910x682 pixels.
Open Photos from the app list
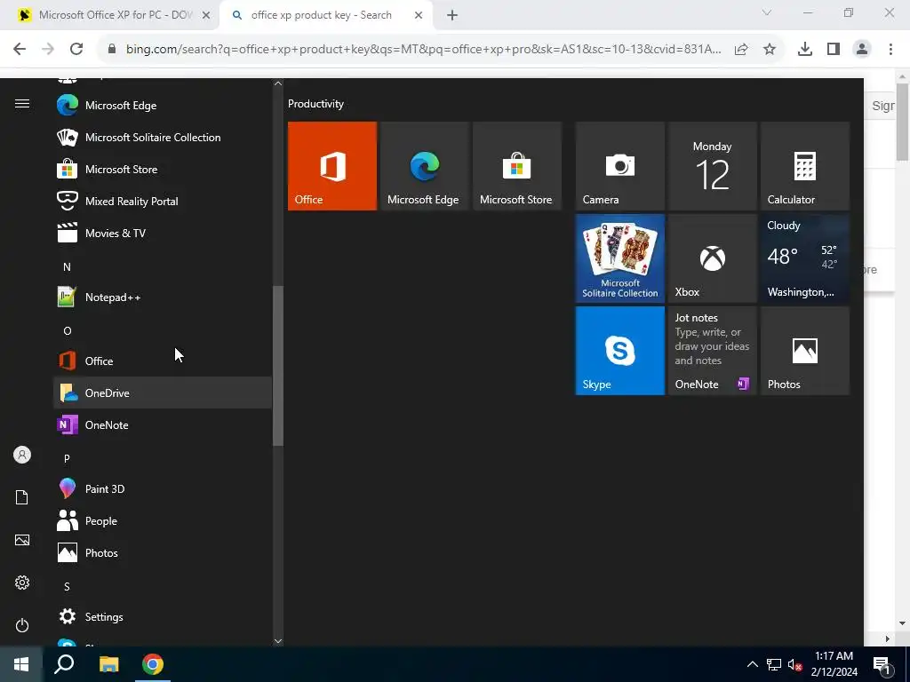(163, 552)
